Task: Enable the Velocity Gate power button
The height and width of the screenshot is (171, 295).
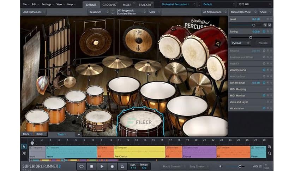Action: click(264, 76)
